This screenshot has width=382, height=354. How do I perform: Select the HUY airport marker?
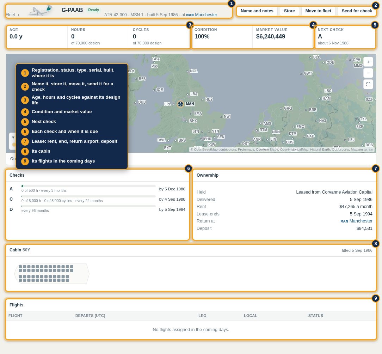[202, 100]
